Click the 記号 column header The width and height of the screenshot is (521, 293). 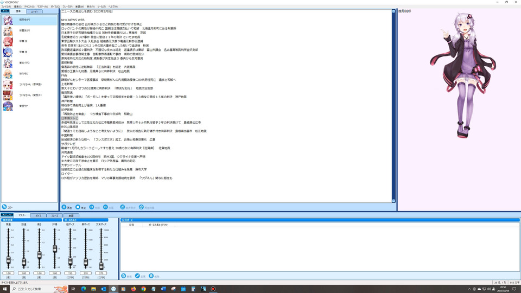(131, 225)
